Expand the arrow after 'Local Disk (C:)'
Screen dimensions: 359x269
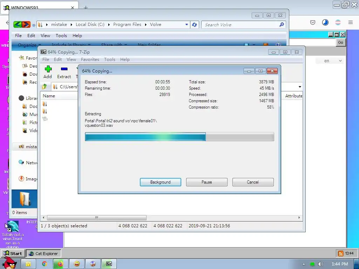coord(109,25)
